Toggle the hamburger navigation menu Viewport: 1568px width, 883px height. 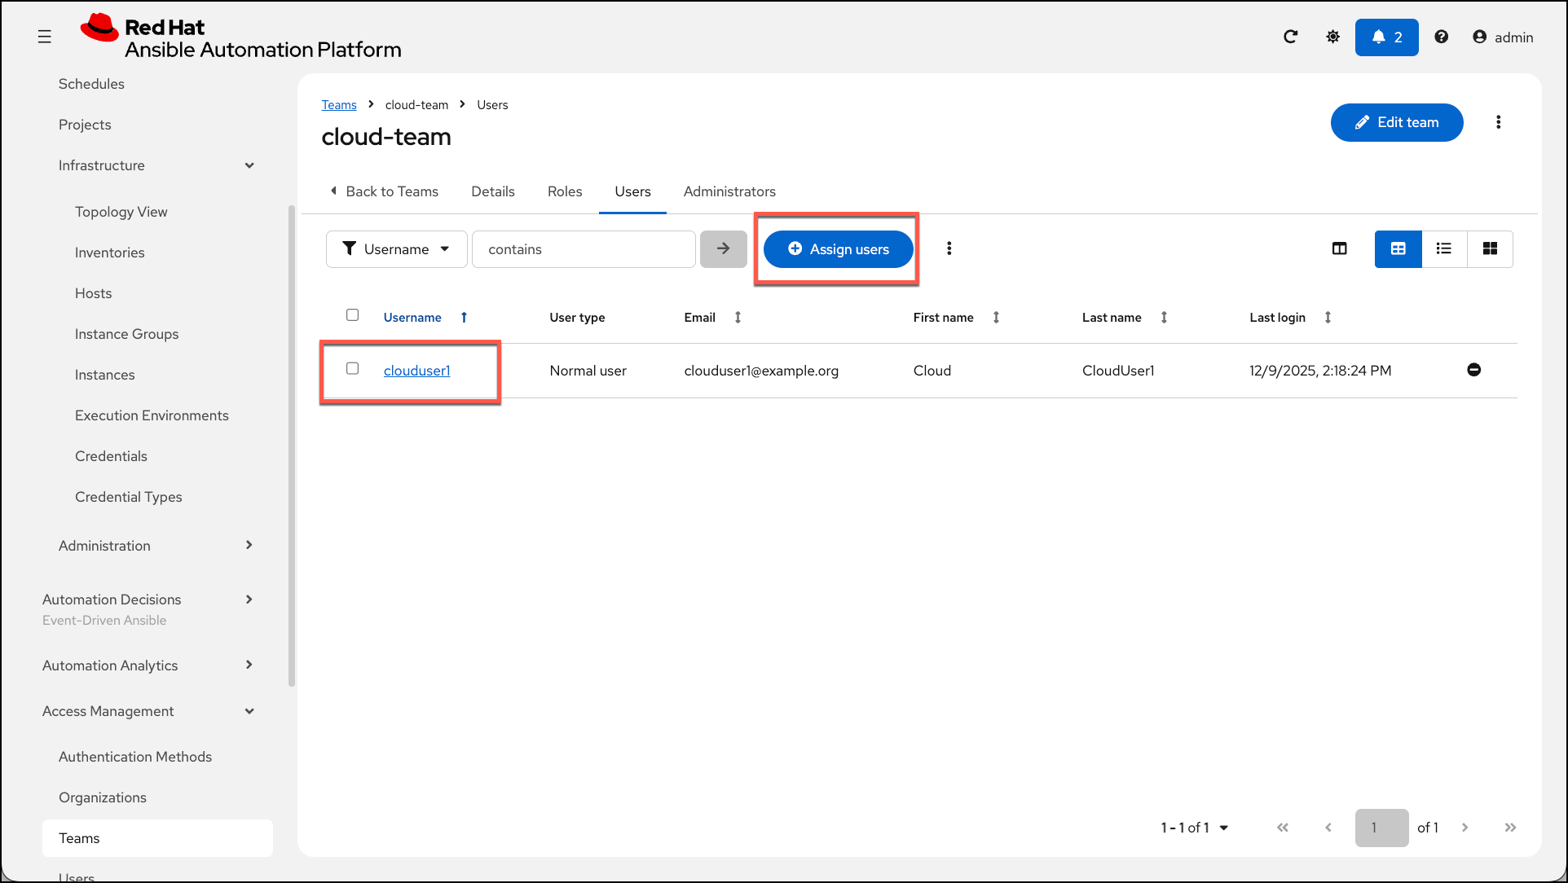(x=45, y=37)
